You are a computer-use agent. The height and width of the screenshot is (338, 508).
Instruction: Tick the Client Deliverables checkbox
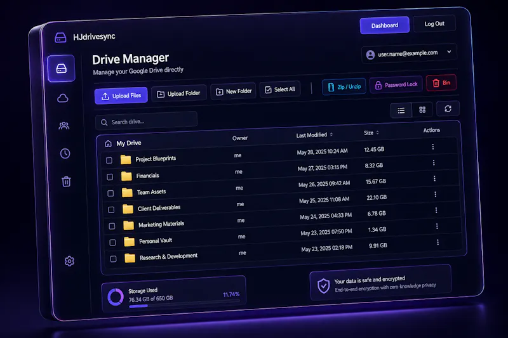click(x=111, y=210)
